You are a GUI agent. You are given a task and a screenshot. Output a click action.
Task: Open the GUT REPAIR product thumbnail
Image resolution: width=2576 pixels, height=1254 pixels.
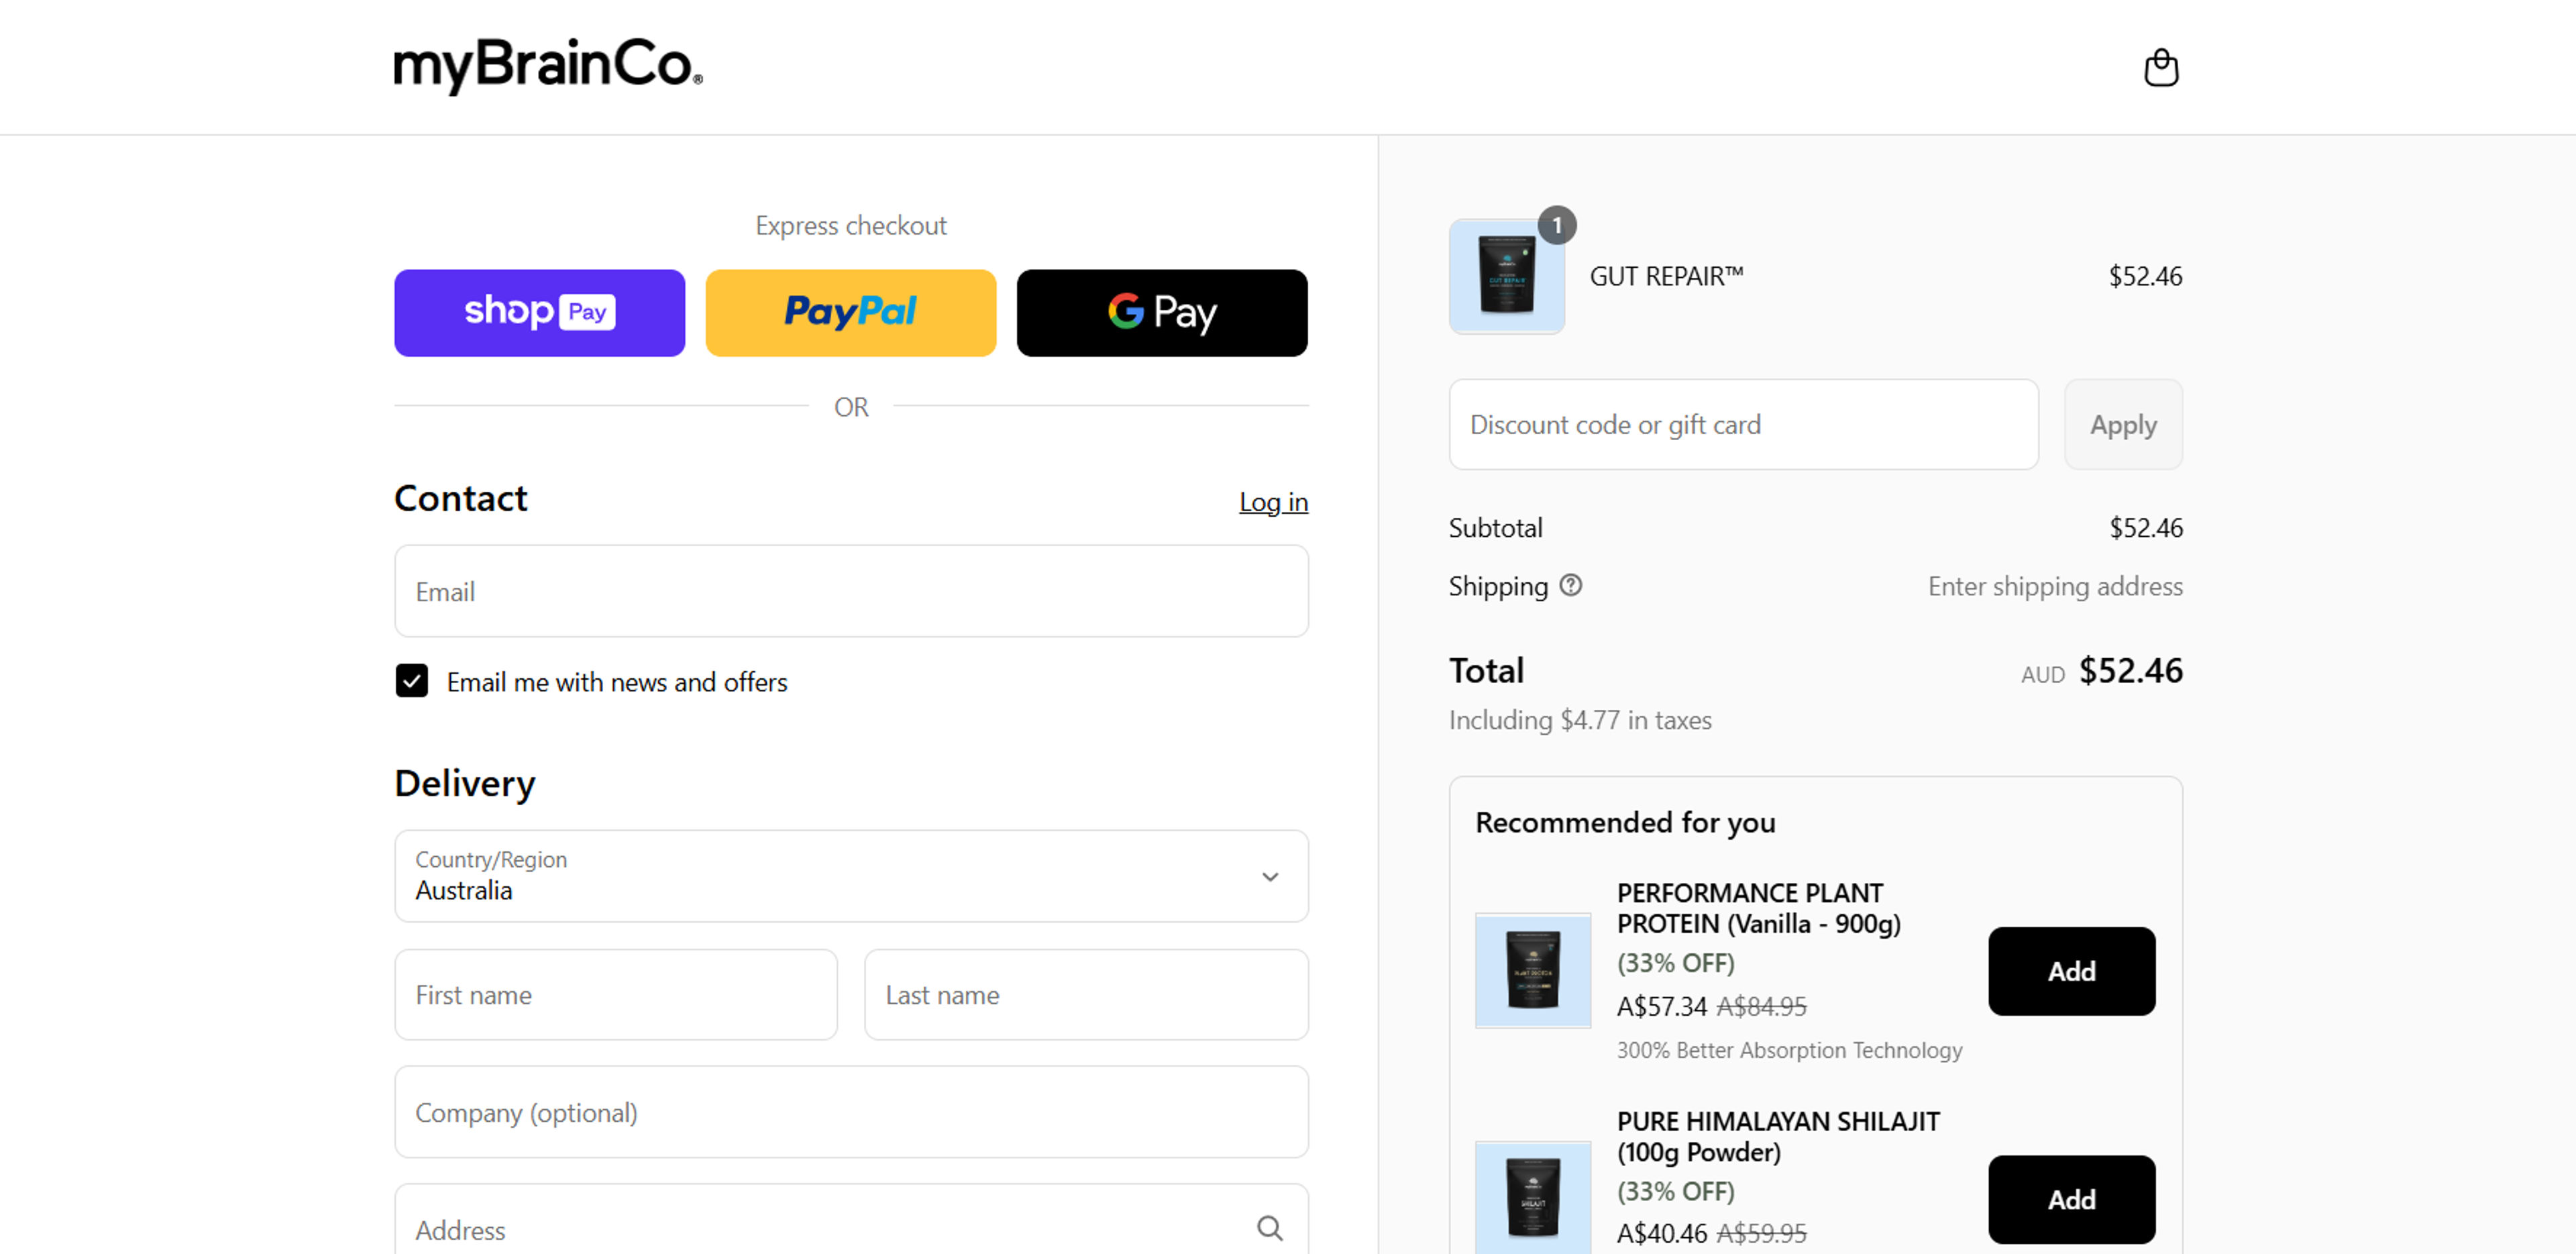coord(1506,276)
